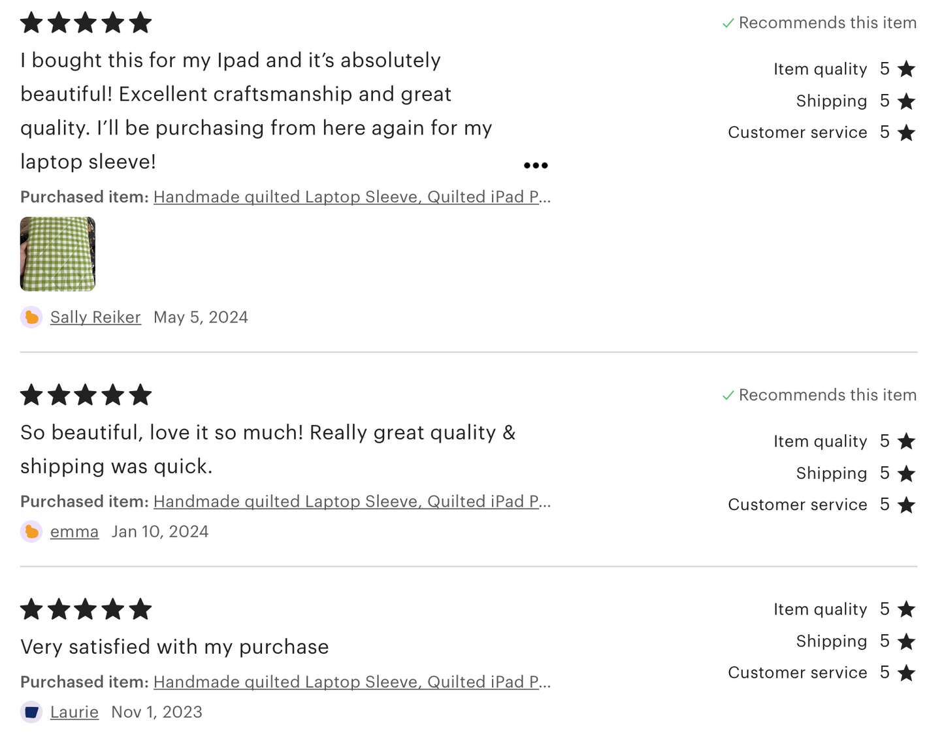Click Customer service star in emma's review
Image resolution: width=944 pixels, height=732 pixels.
(906, 505)
